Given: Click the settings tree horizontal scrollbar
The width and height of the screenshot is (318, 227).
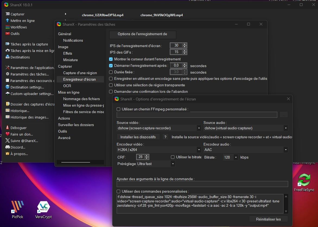Looking at the screenshot, I should [76, 162].
